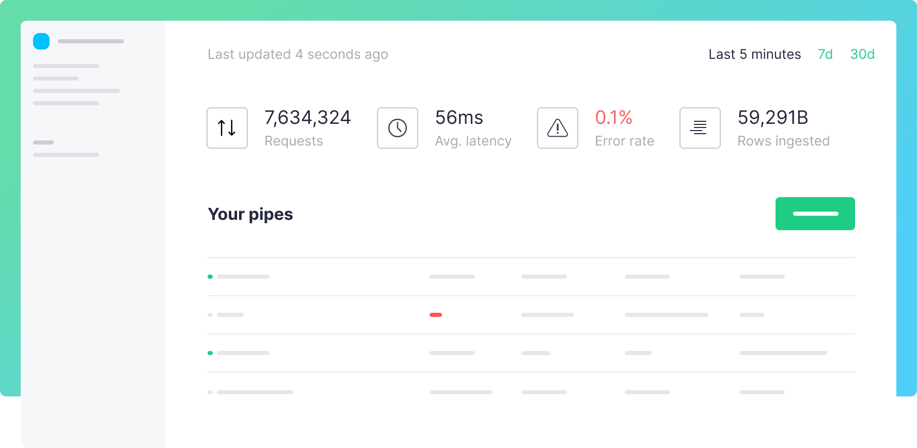Screen dimensions: 917x448
Task: Click the 7,634,324 requests value
Action: coord(308,118)
